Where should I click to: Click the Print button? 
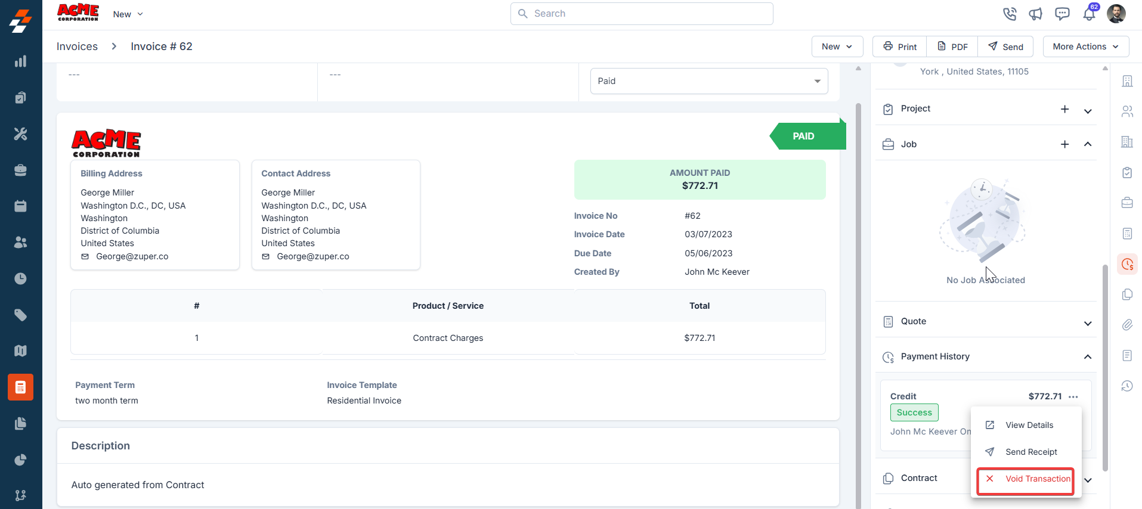click(x=900, y=46)
